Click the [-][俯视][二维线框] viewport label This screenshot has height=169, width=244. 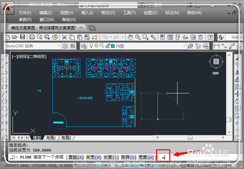pos(29,56)
